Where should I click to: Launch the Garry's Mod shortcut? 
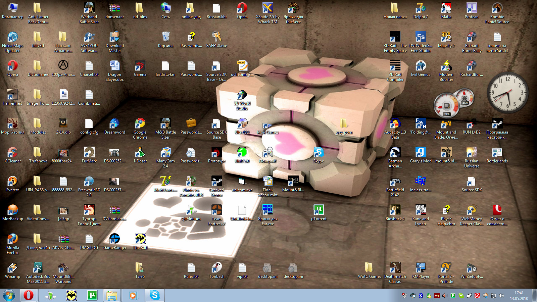[x=421, y=152]
